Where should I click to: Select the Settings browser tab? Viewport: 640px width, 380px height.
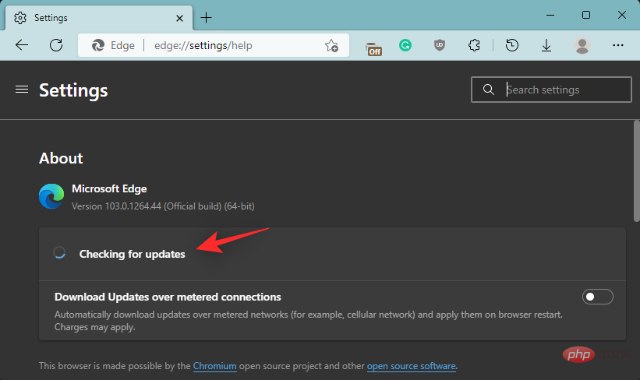(x=99, y=18)
